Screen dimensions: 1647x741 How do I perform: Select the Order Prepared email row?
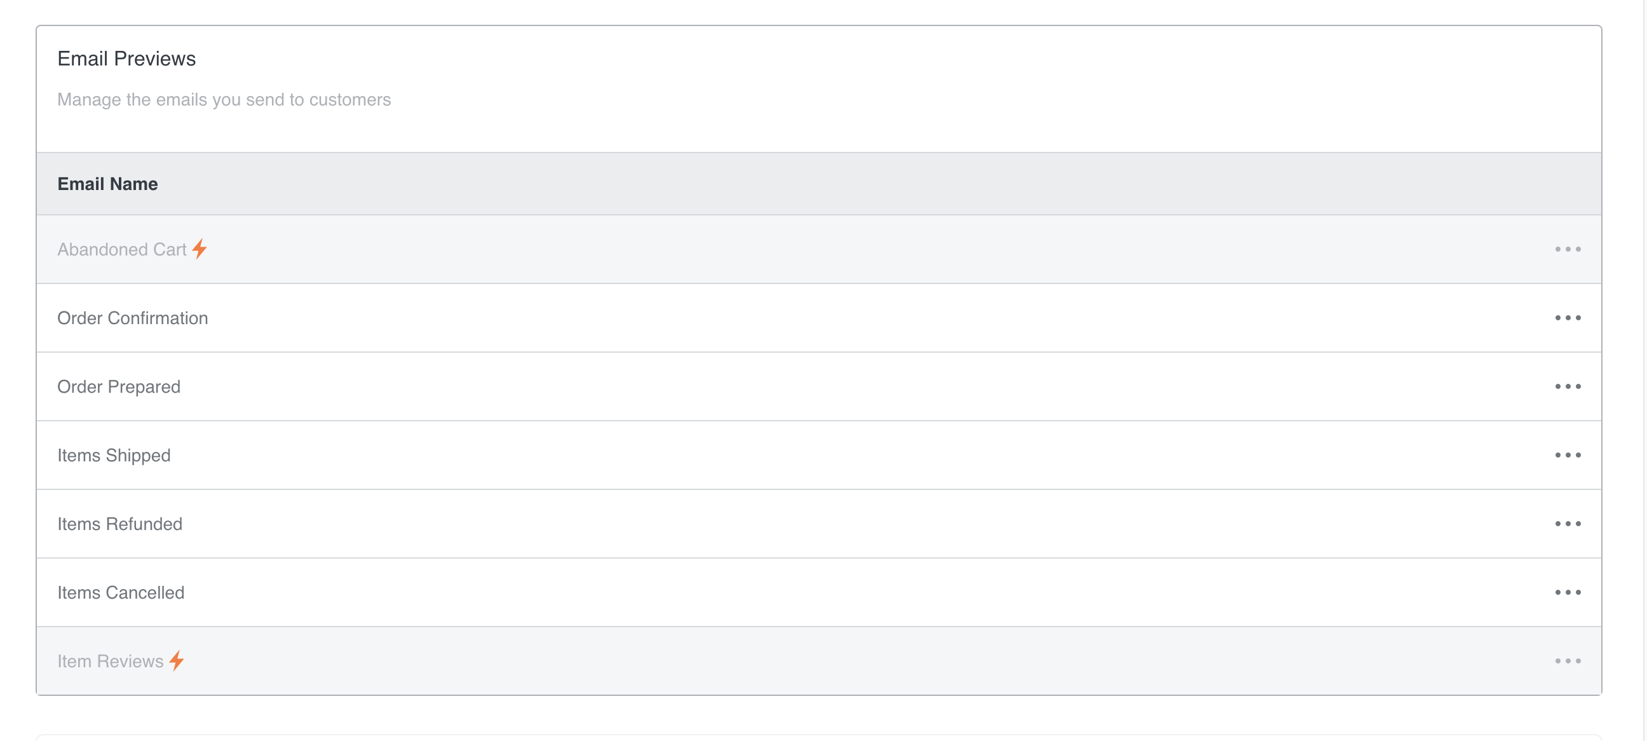coord(818,386)
